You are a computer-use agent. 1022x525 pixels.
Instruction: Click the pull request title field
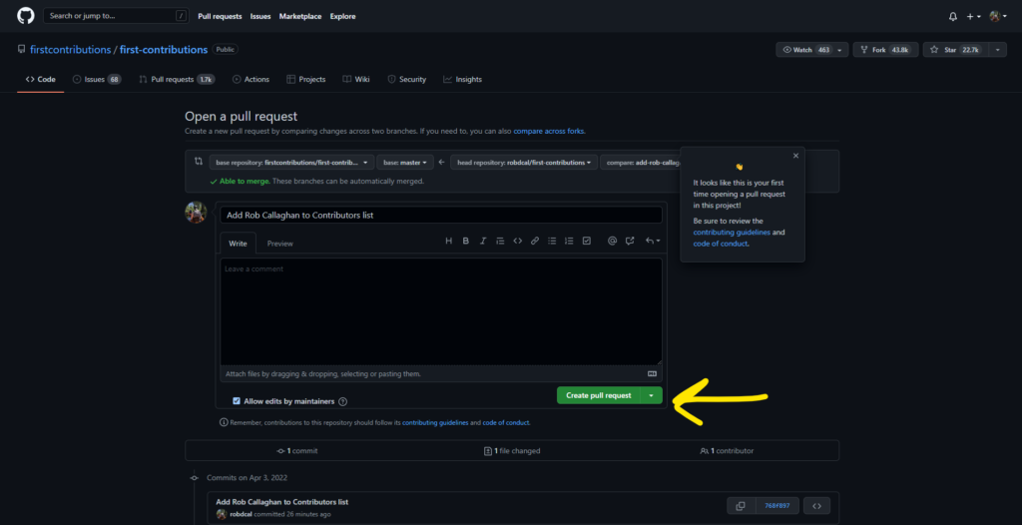[441, 215]
